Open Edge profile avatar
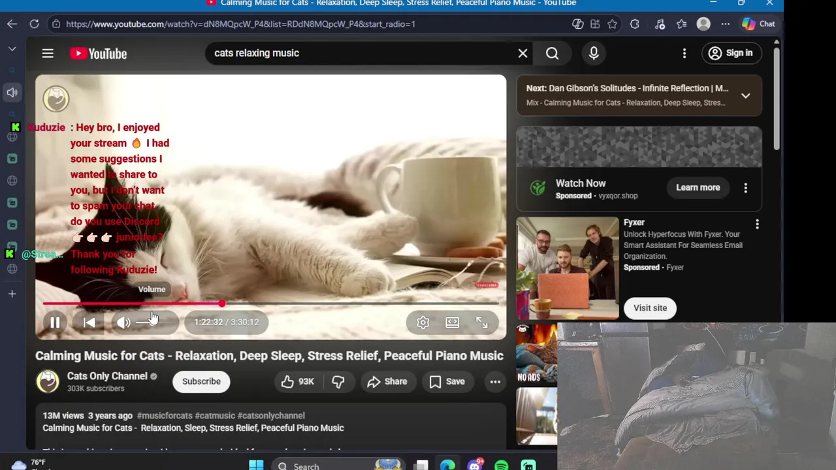836x470 pixels. (703, 24)
